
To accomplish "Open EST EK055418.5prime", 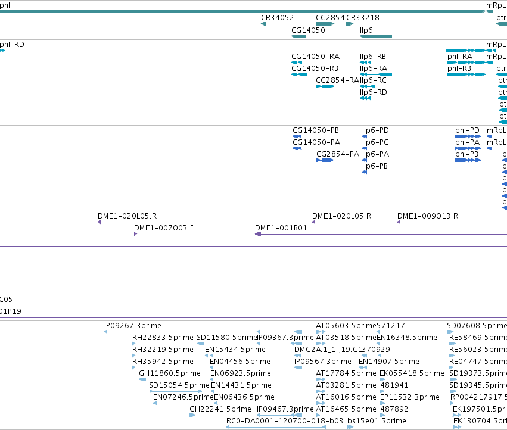I will coord(382,379).
